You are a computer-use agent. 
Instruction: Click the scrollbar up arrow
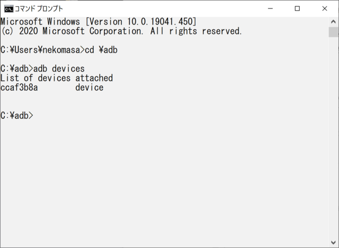point(333,22)
